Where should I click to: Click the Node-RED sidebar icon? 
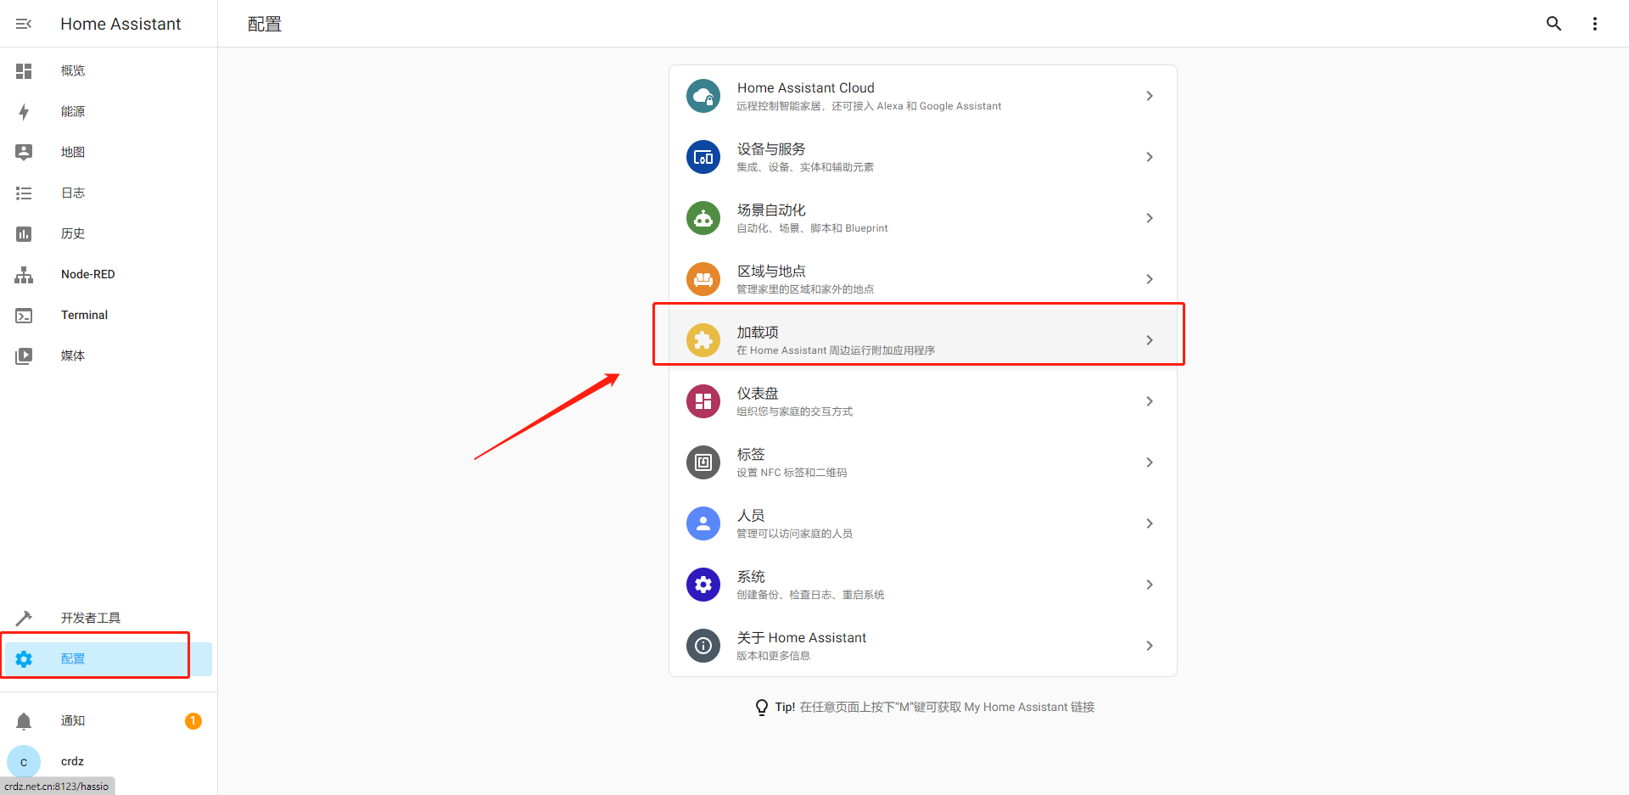click(24, 275)
